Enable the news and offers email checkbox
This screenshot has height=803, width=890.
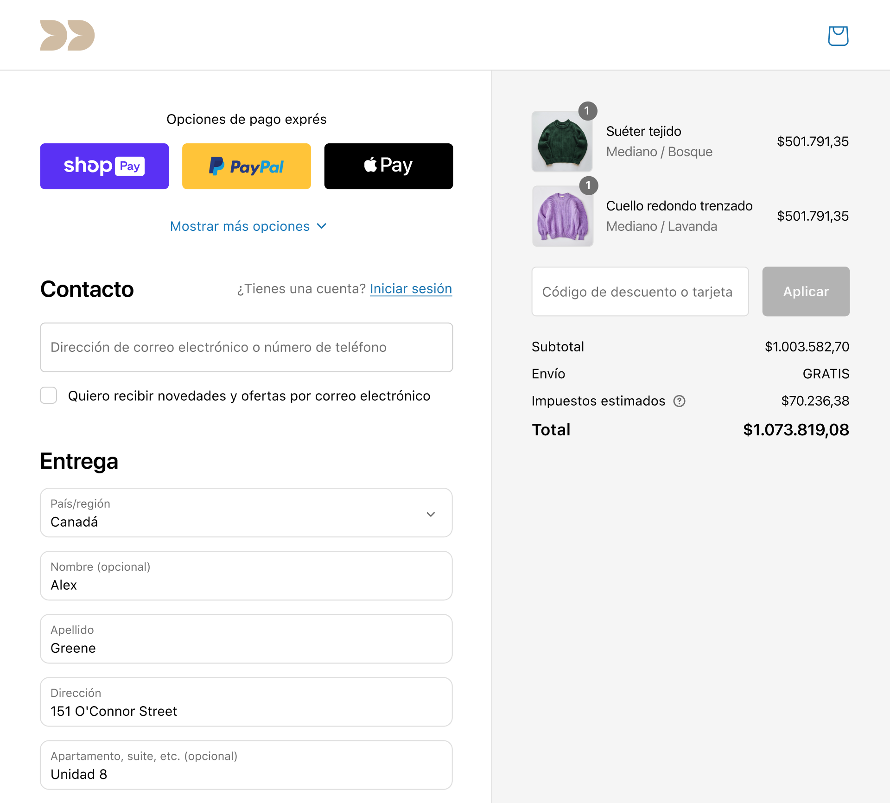click(x=49, y=395)
